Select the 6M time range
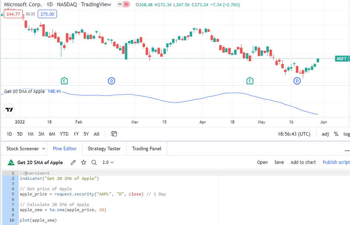Image resolution: width=350 pixels, height=225 pixels. [52, 134]
